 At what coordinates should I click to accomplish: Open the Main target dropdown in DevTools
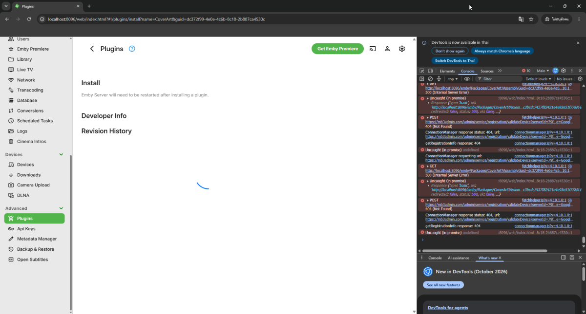[543, 71]
